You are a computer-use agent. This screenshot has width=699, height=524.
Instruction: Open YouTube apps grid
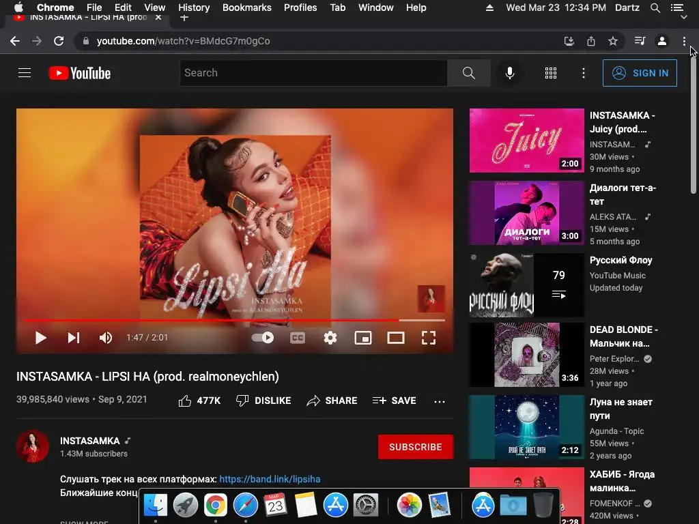551,73
